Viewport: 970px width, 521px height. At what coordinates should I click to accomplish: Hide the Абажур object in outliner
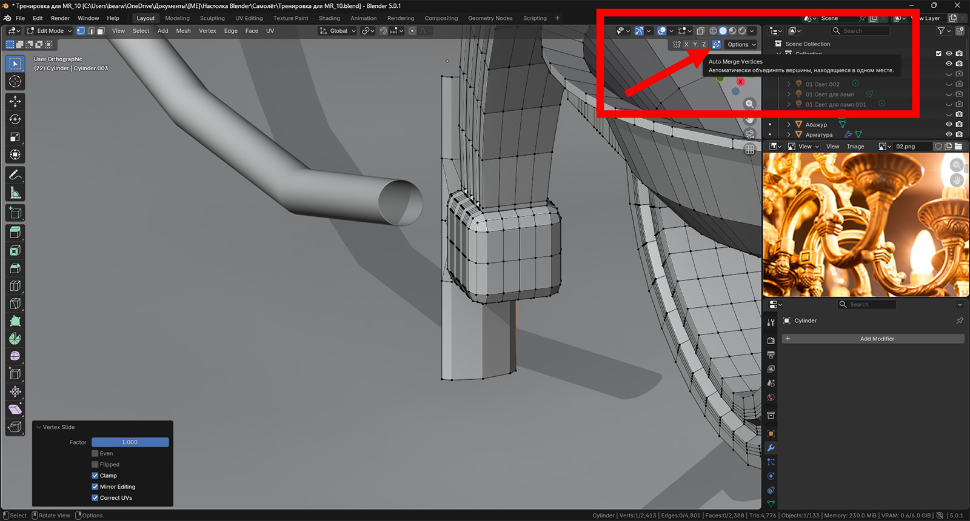click(x=949, y=124)
